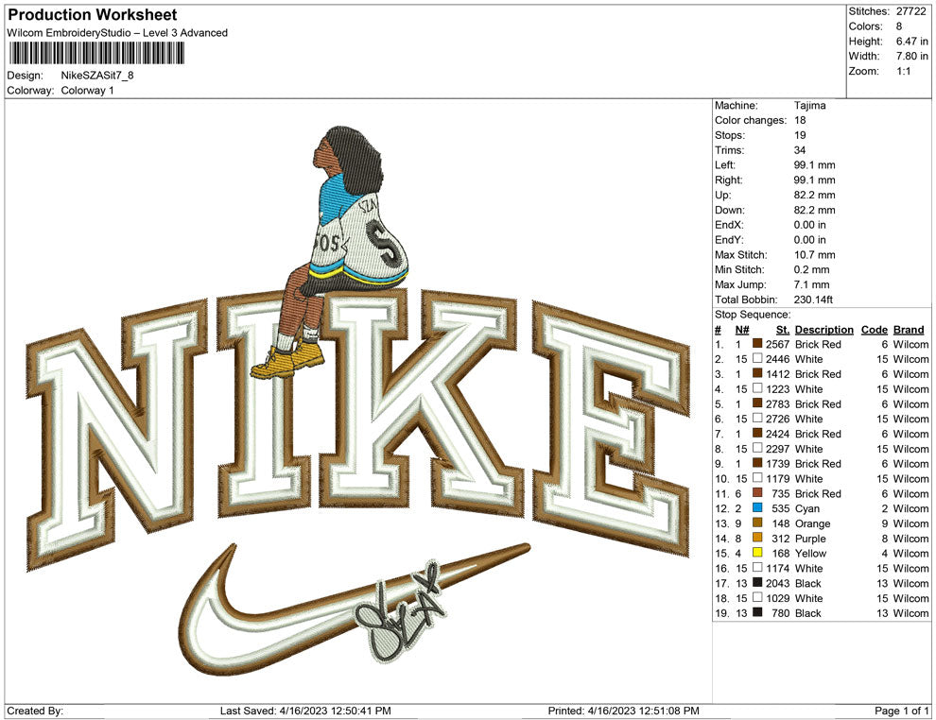Click the Cyan description in row 12

point(807,508)
